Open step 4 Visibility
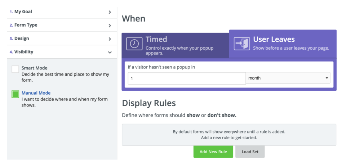The height and width of the screenshot is (167, 346). click(x=62, y=52)
